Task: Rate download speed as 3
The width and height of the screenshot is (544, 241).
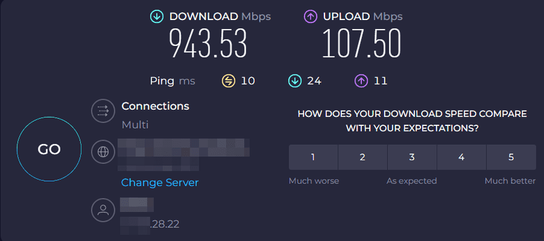Action: point(412,157)
